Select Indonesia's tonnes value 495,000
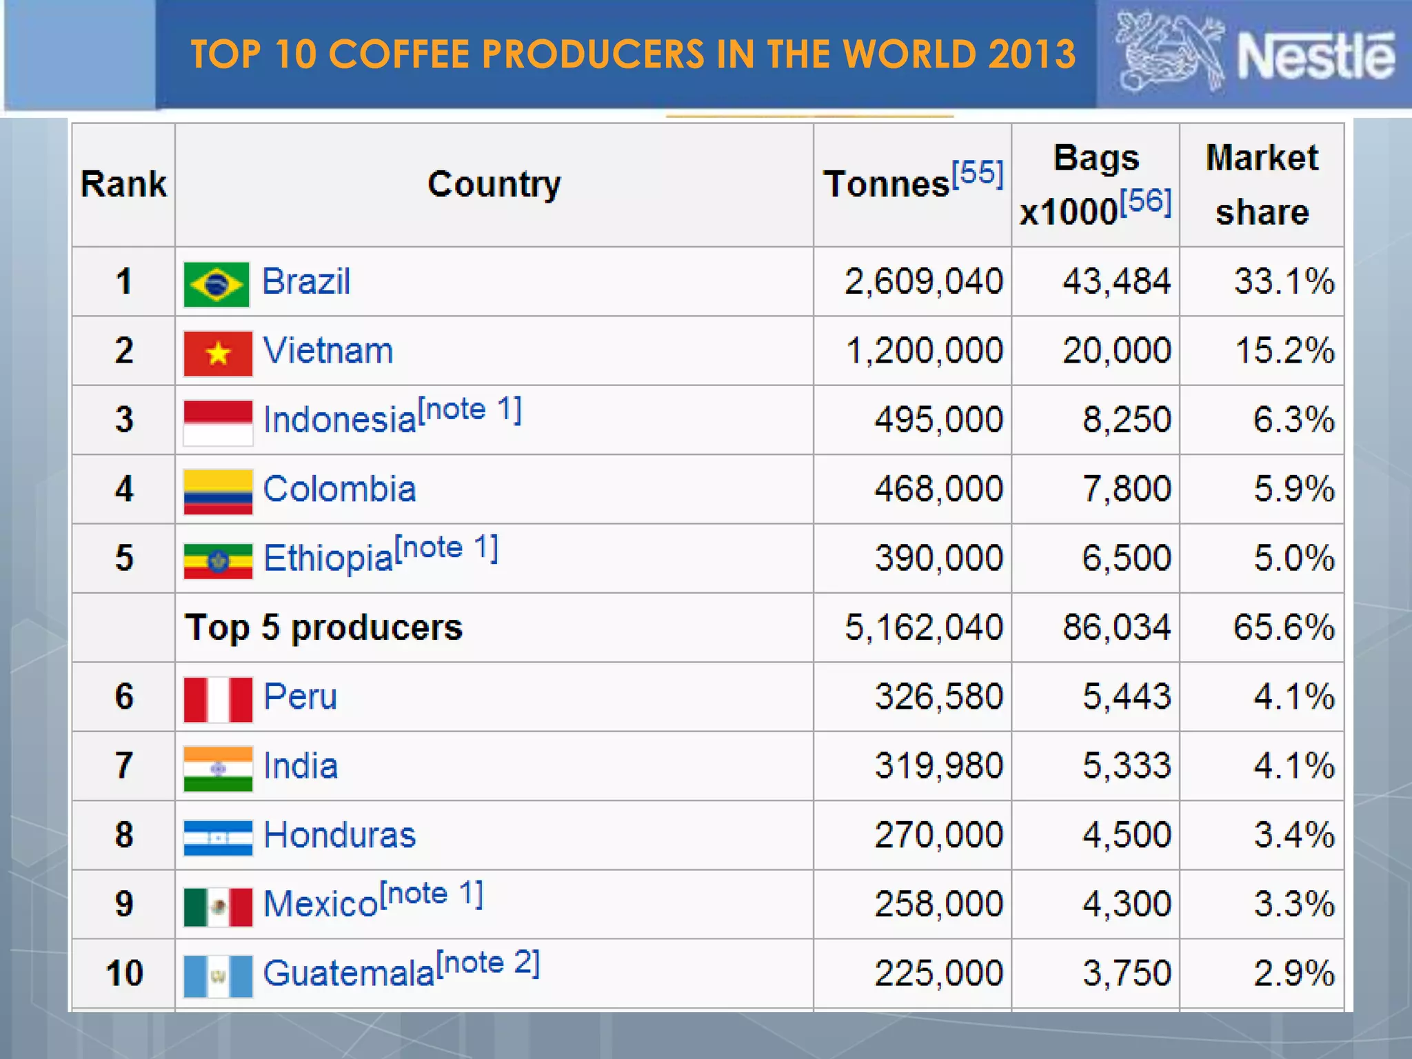Viewport: 1412px width, 1059px height. click(939, 419)
